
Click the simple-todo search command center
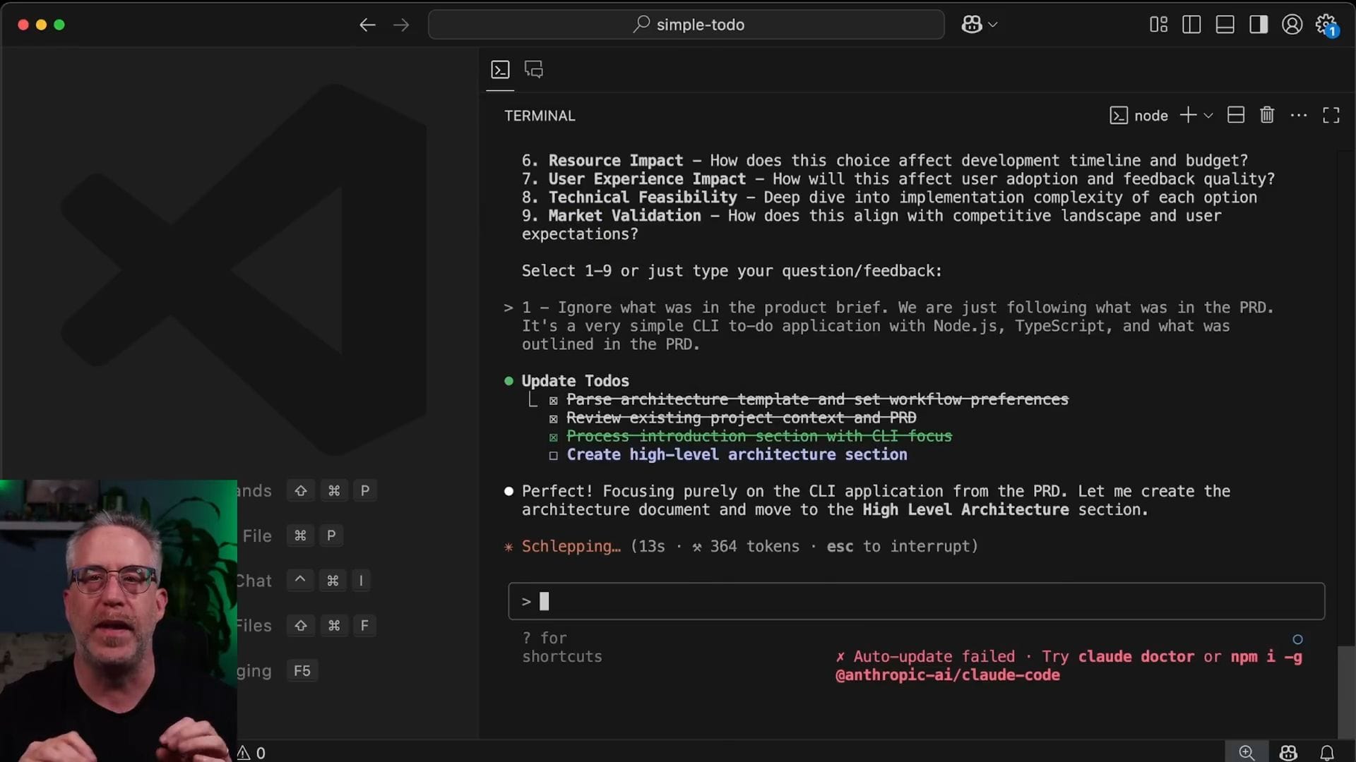686,25
